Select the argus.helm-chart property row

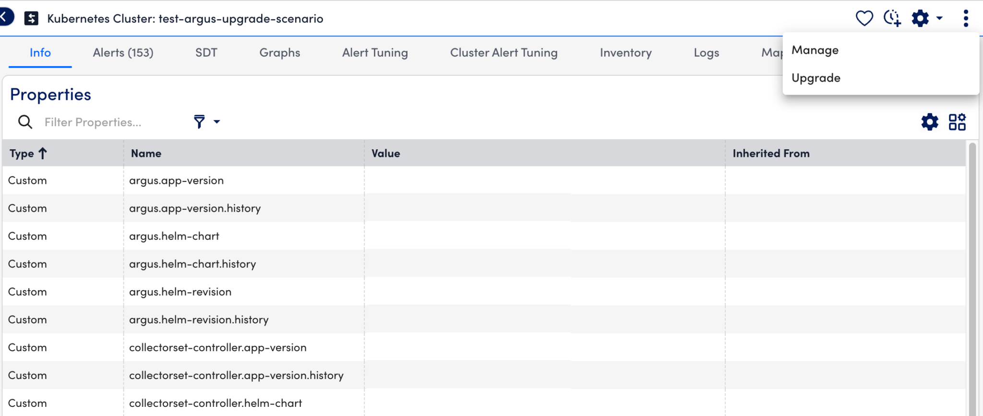174,236
